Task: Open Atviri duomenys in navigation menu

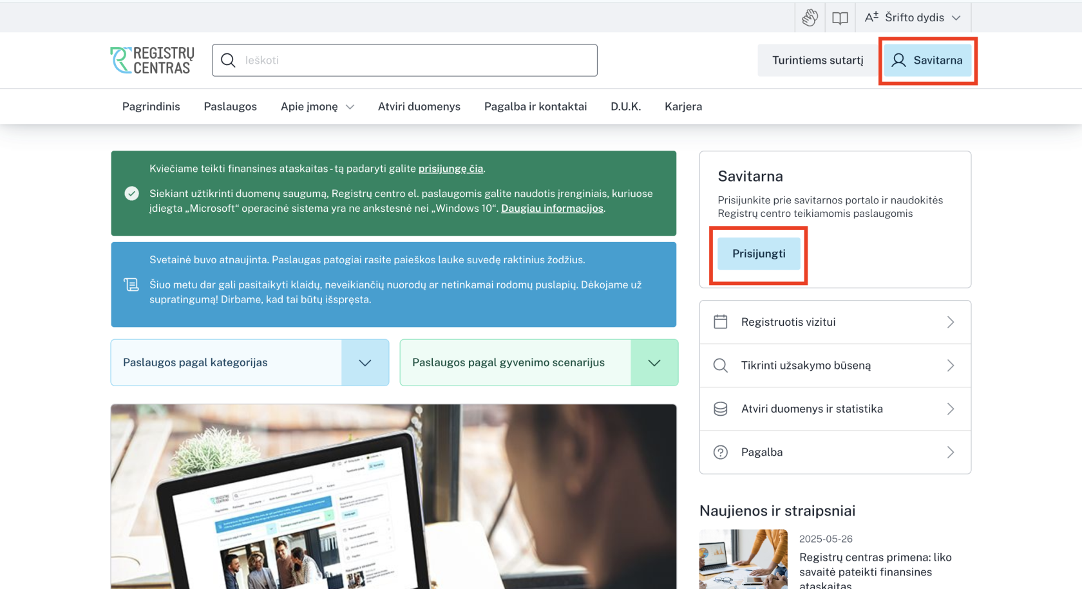Action: click(419, 107)
